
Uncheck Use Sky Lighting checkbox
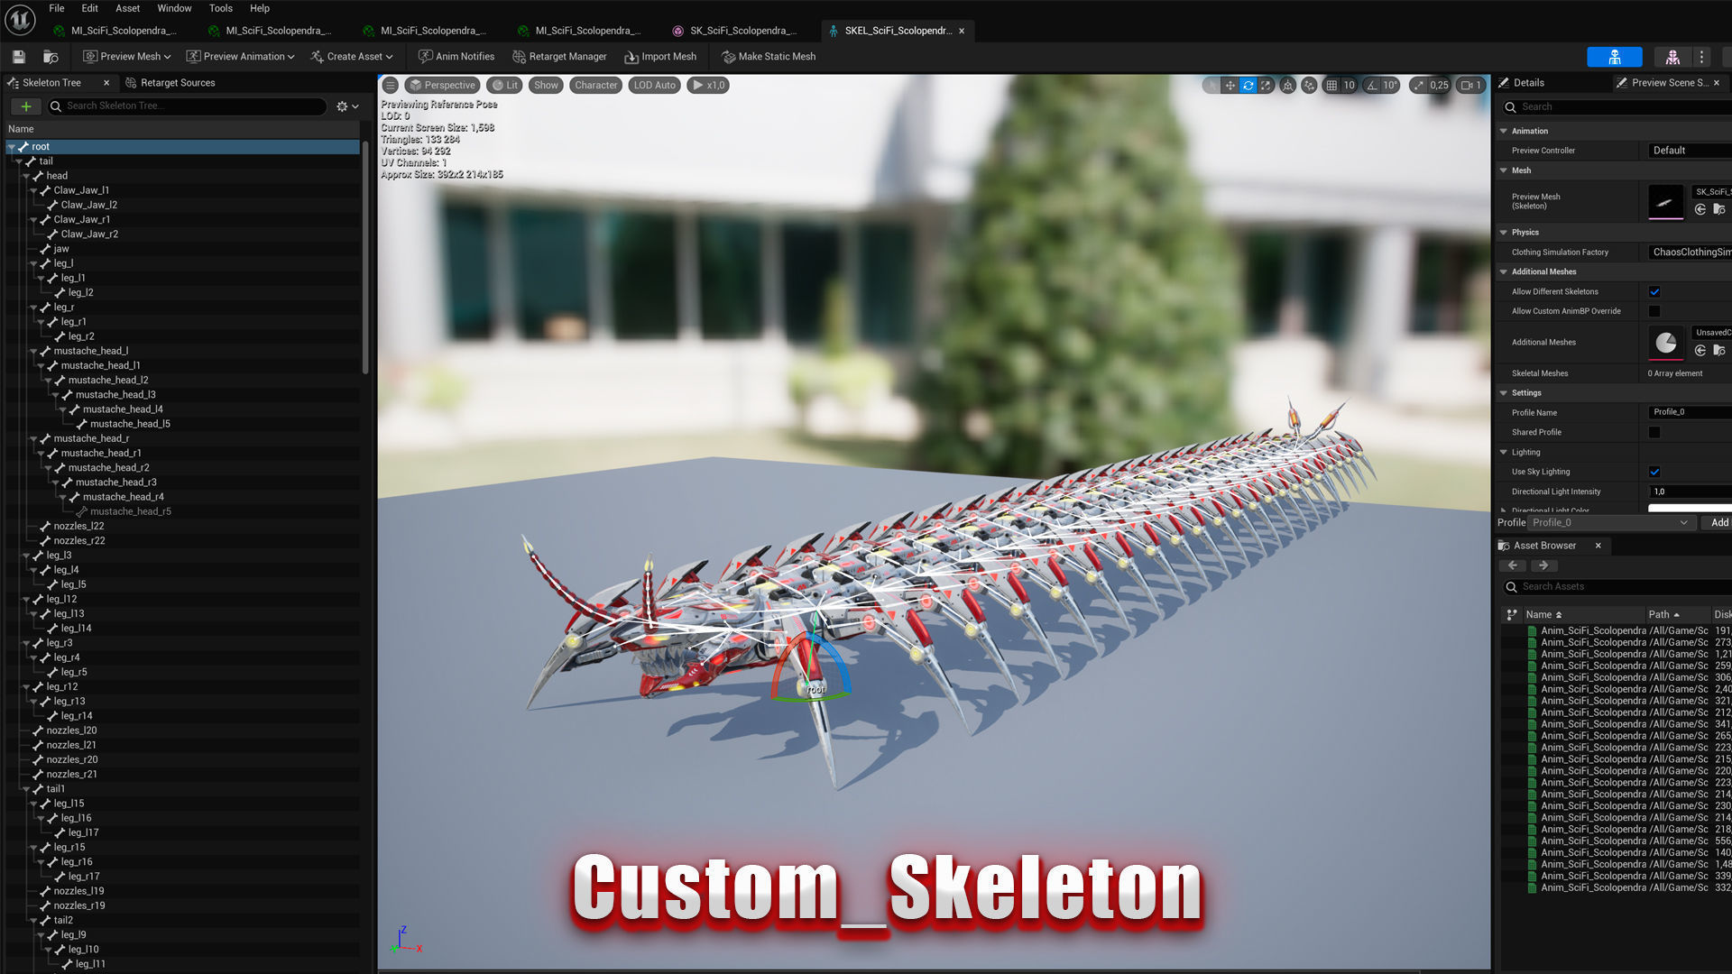click(1654, 472)
